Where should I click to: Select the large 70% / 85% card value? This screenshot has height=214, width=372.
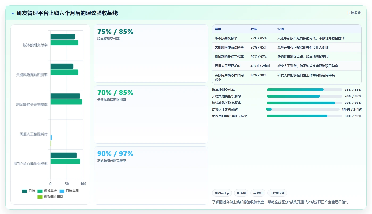coord(115,93)
